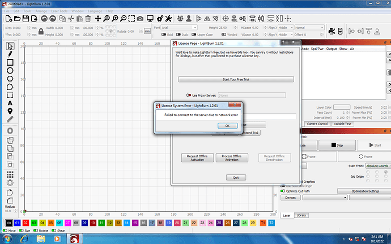Open the Arrange menu
Image resolution: width=391 pixels, height=244 pixels.
pos(41,11)
